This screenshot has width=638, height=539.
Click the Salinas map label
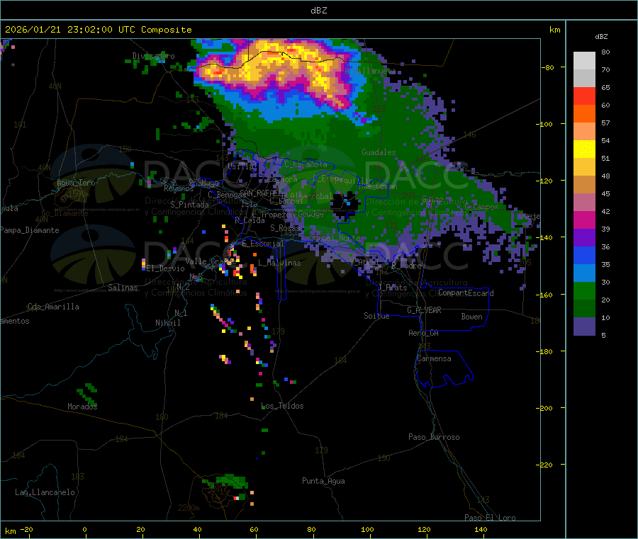(123, 288)
